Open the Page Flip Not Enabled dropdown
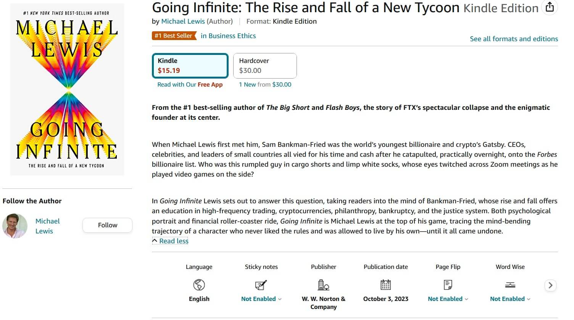The height and width of the screenshot is (320, 574). [448, 299]
